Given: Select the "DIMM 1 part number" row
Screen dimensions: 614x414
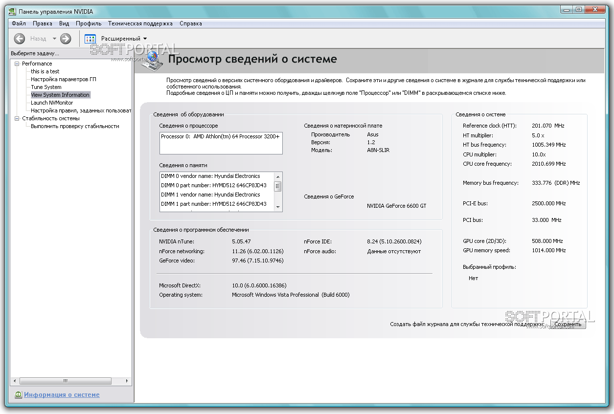Looking at the screenshot, I should coord(217,204).
